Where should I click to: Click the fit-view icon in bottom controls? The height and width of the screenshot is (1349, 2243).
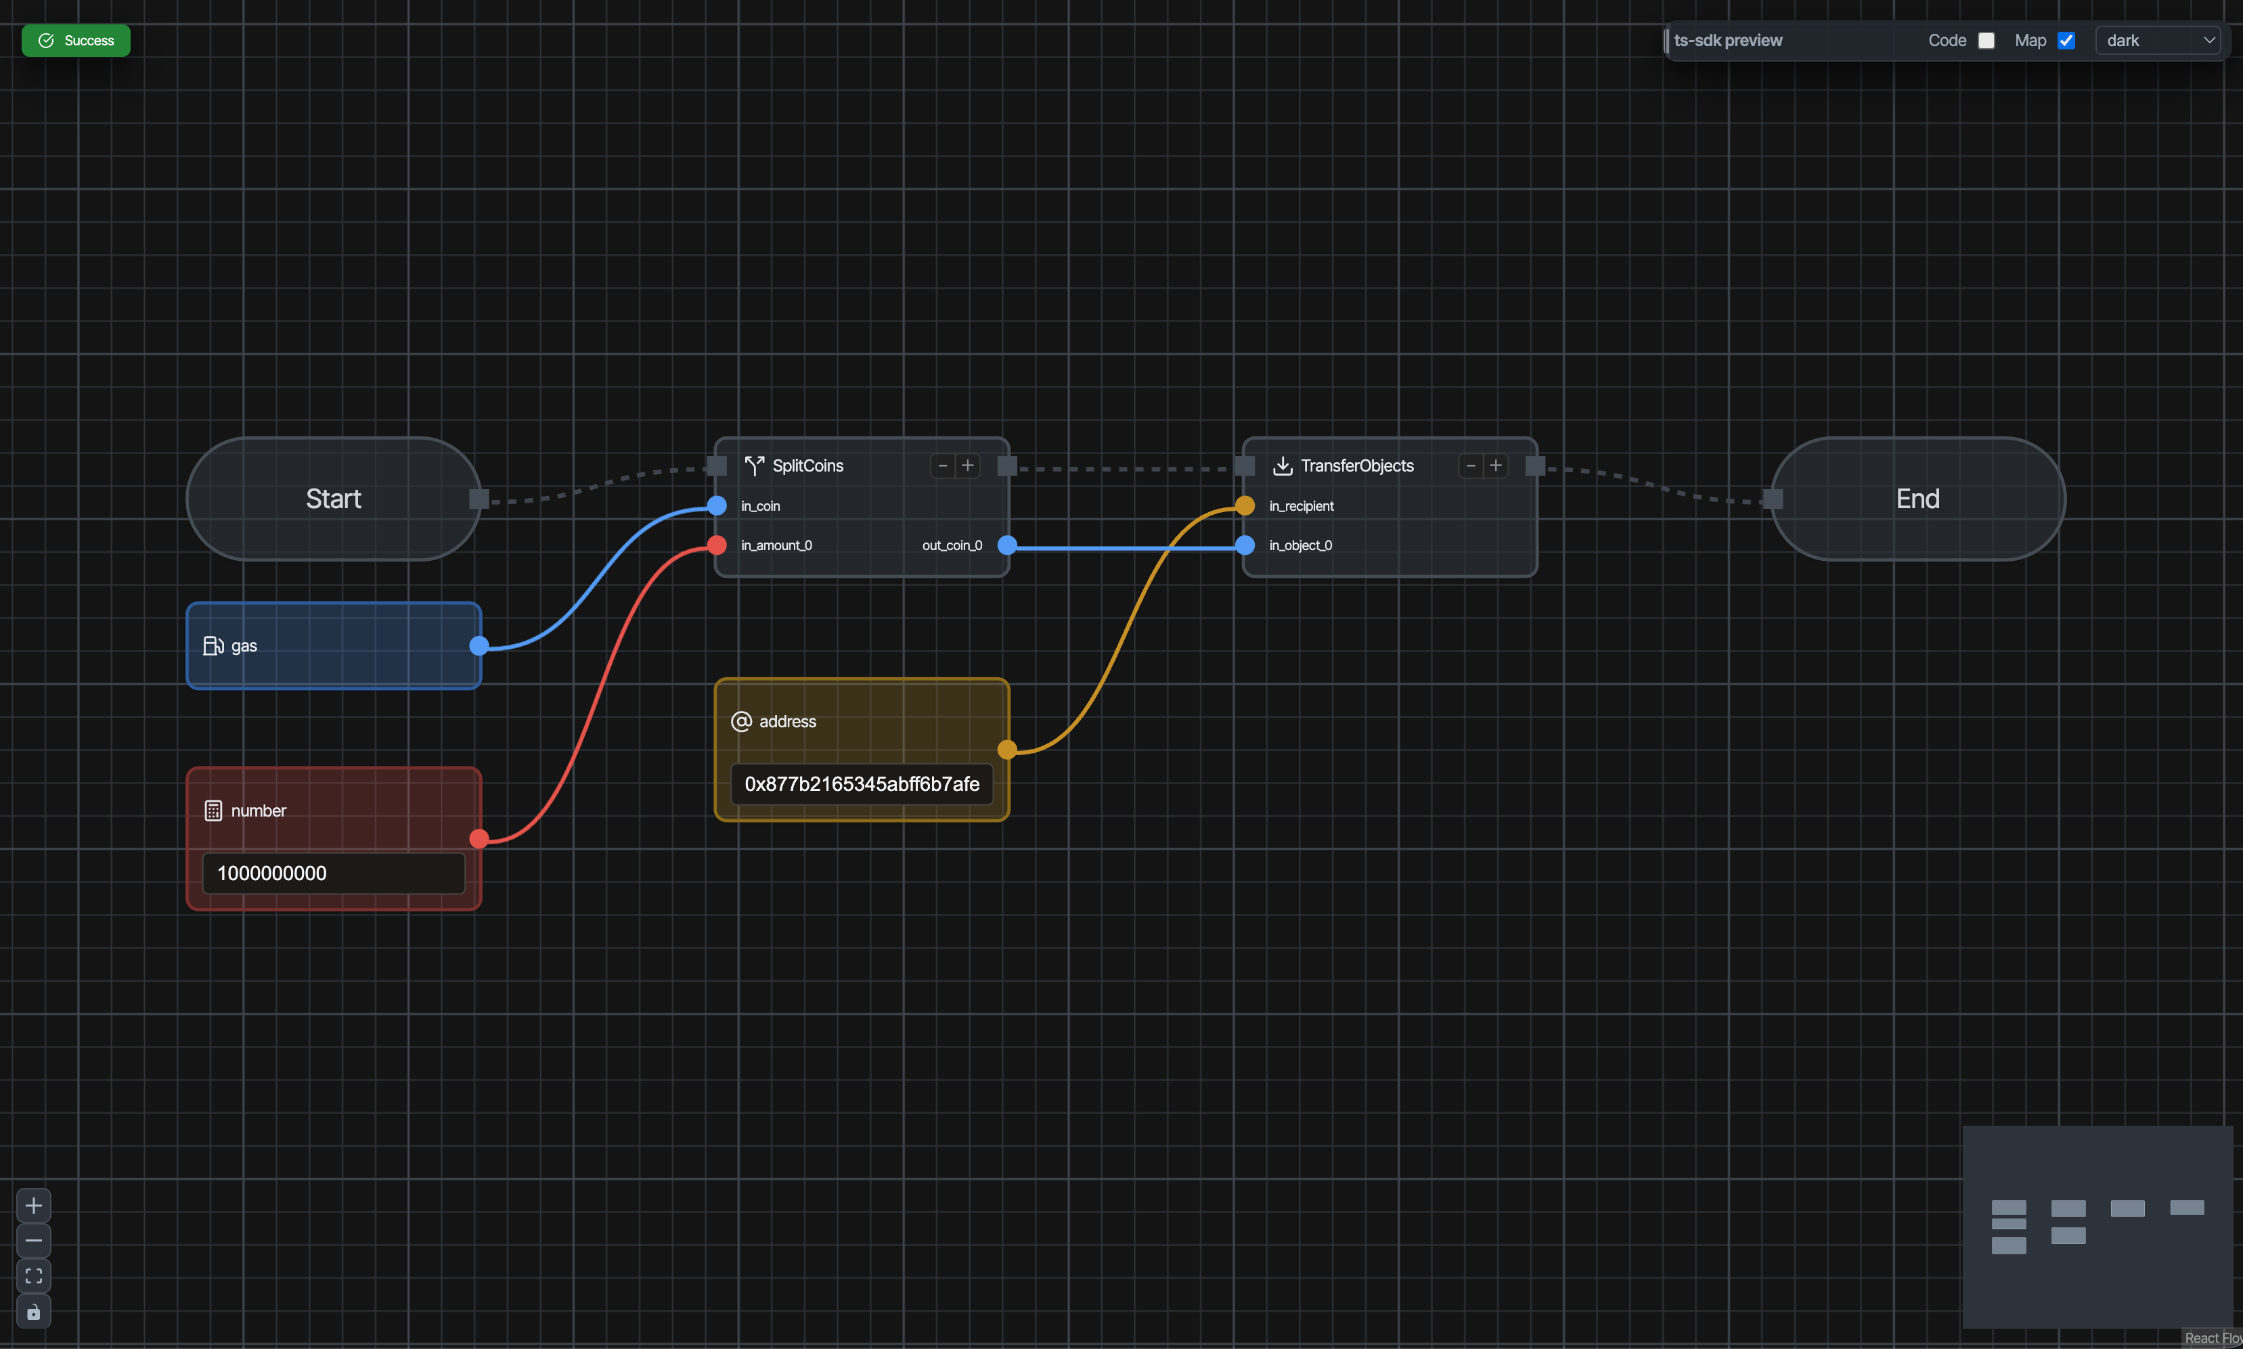click(x=34, y=1275)
